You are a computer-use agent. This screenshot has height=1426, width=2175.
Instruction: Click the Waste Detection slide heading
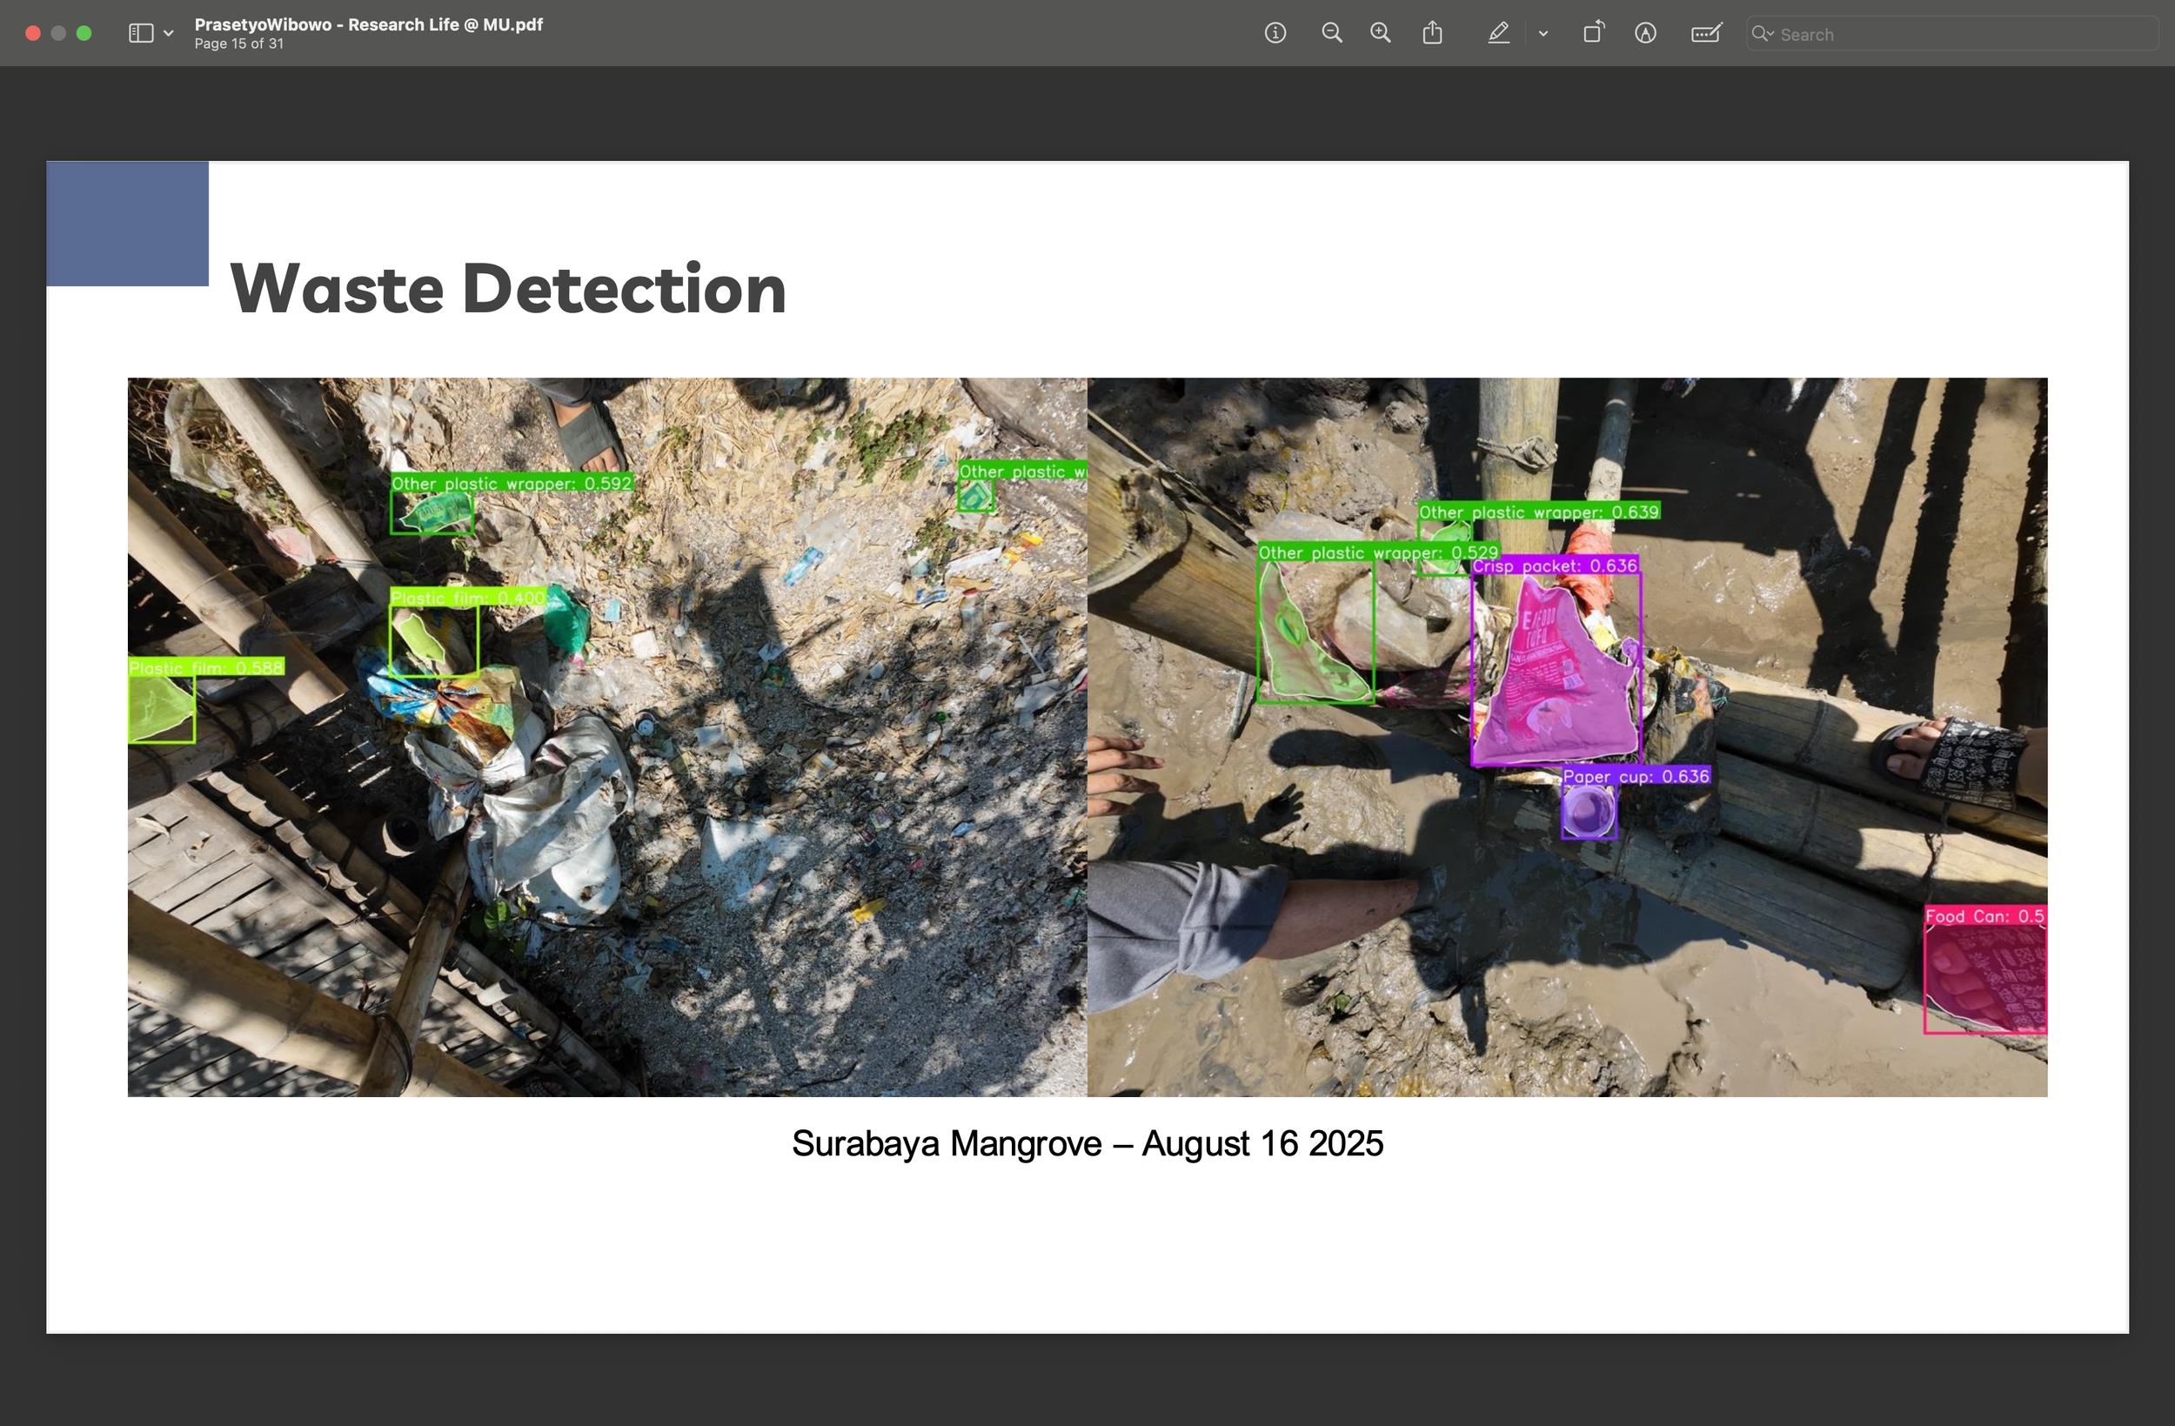(507, 289)
